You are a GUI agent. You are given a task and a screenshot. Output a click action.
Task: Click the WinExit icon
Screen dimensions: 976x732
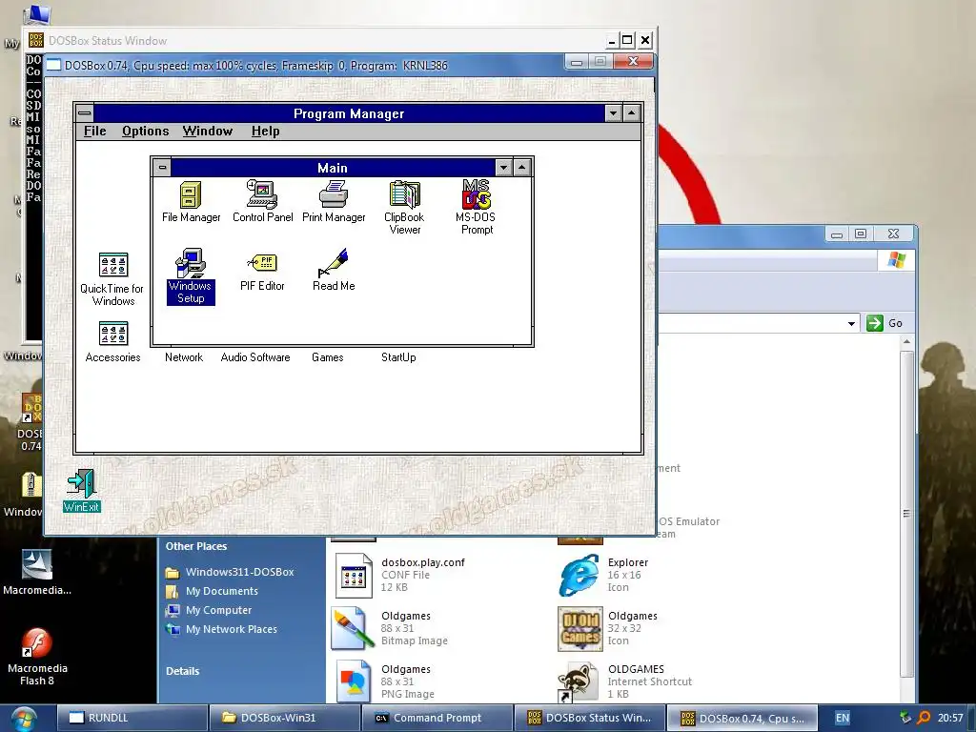(82, 491)
